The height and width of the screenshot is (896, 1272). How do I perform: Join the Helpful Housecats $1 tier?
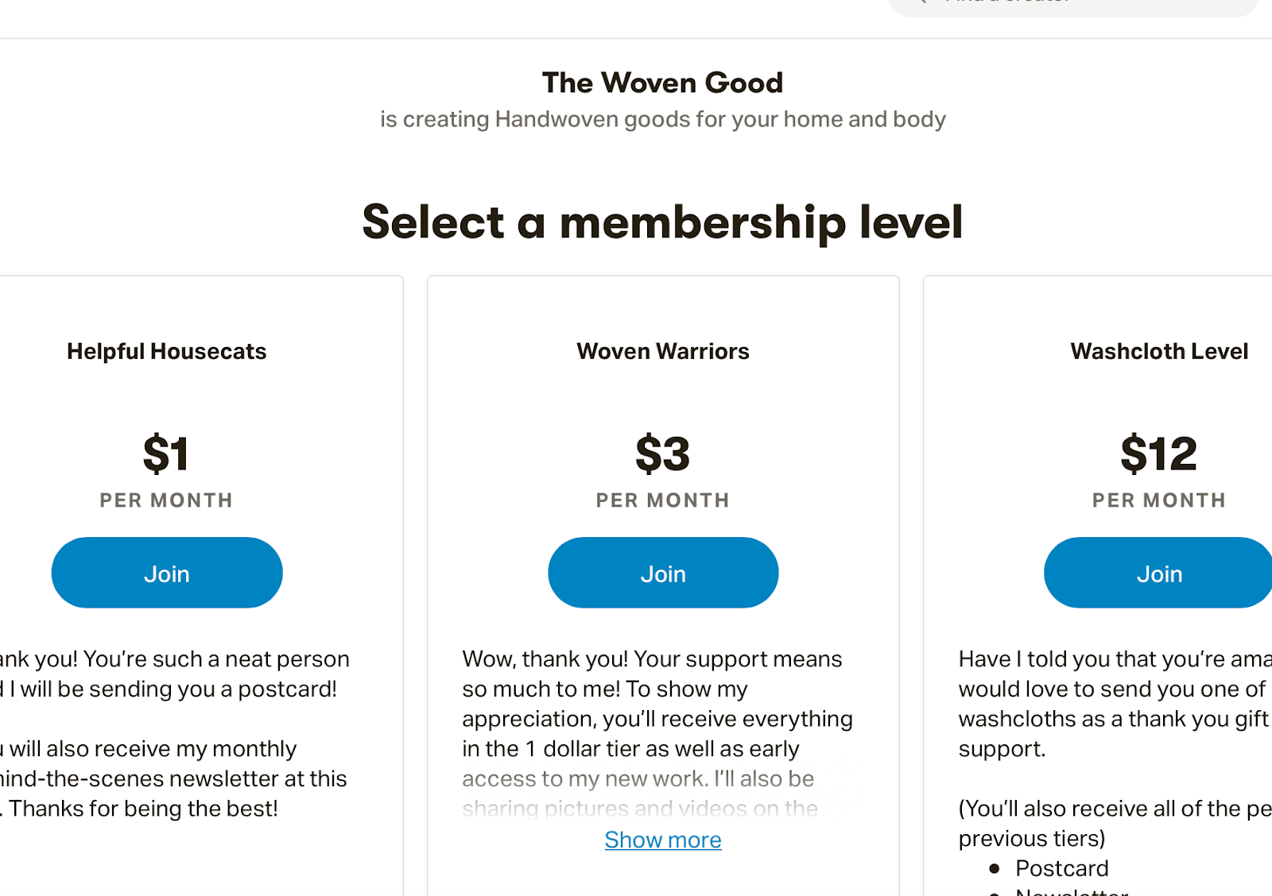167,573
